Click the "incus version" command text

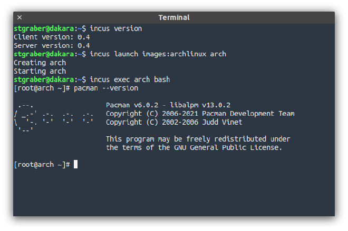[x=116, y=28]
